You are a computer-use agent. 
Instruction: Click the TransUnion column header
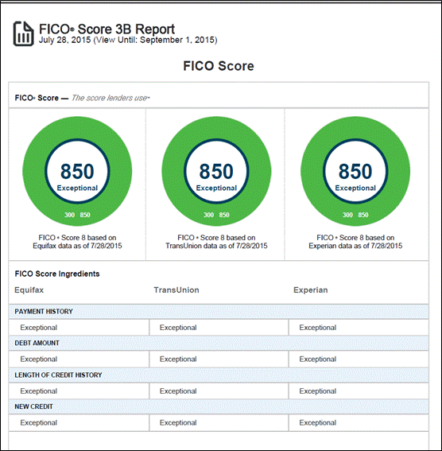coord(176,290)
